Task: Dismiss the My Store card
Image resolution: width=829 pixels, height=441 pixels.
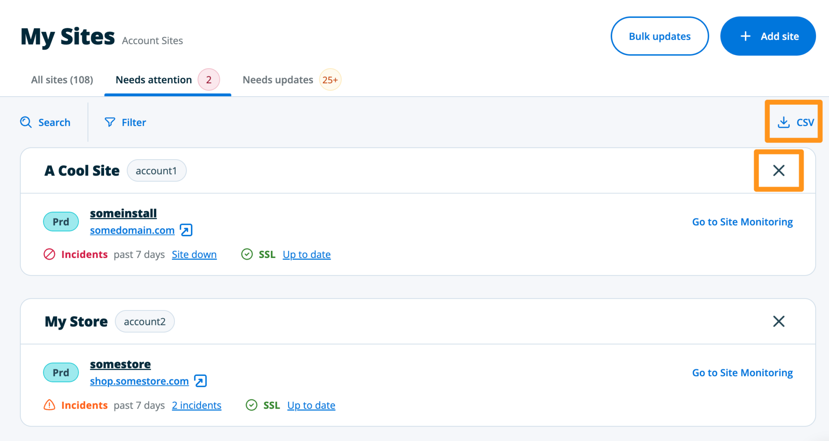Action: pos(778,321)
